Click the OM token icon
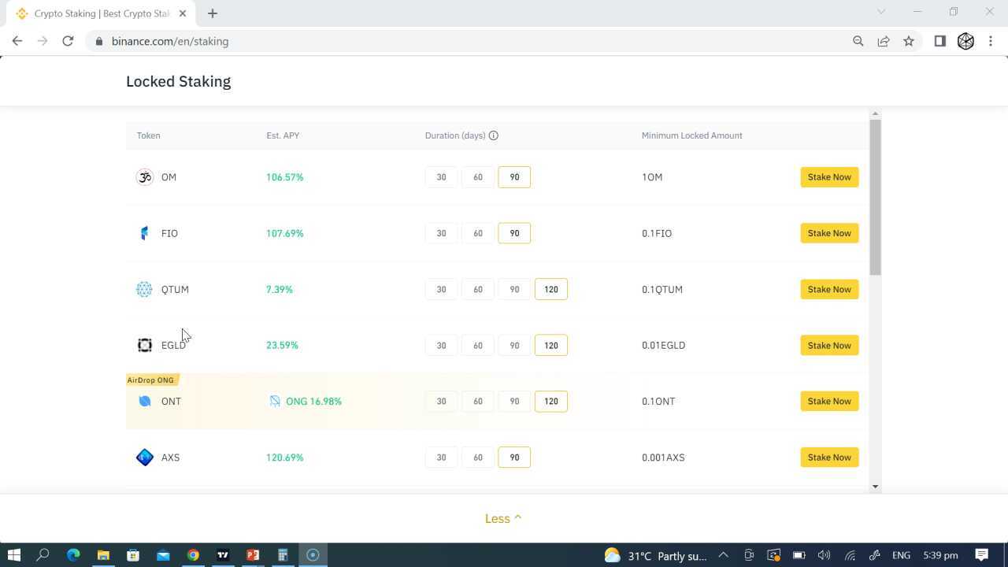This screenshot has height=567, width=1008. [x=144, y=177]
